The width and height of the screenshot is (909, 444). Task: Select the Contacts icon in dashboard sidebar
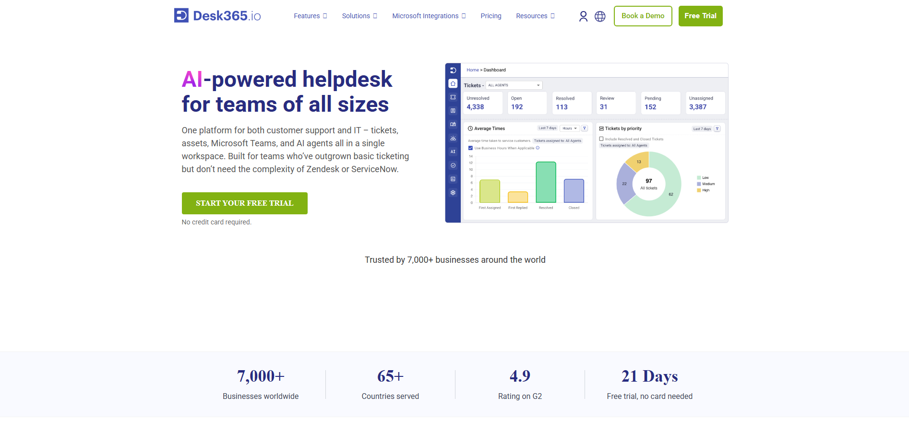coord(453,111)
